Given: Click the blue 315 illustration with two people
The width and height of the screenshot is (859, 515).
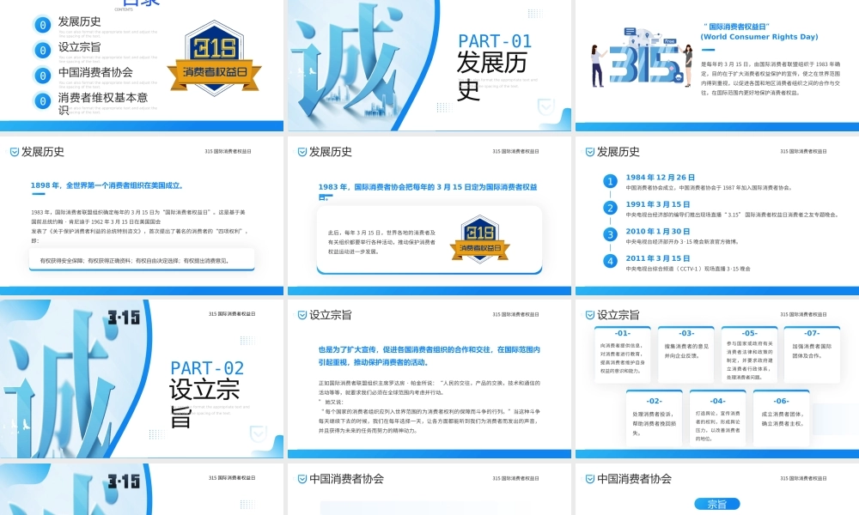Looking at the screenshot, I should (x=642, y=58).
